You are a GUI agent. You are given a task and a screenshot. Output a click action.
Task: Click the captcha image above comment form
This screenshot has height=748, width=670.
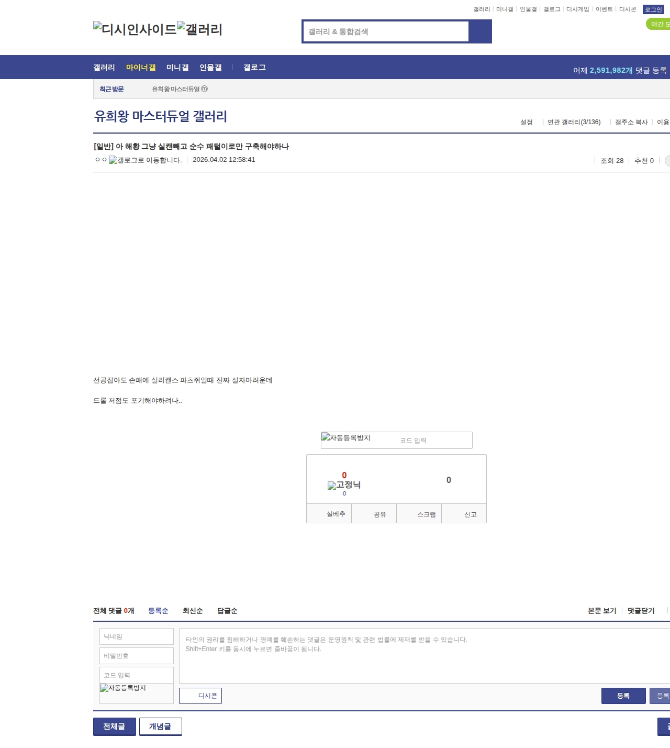(x=345, y=438)
